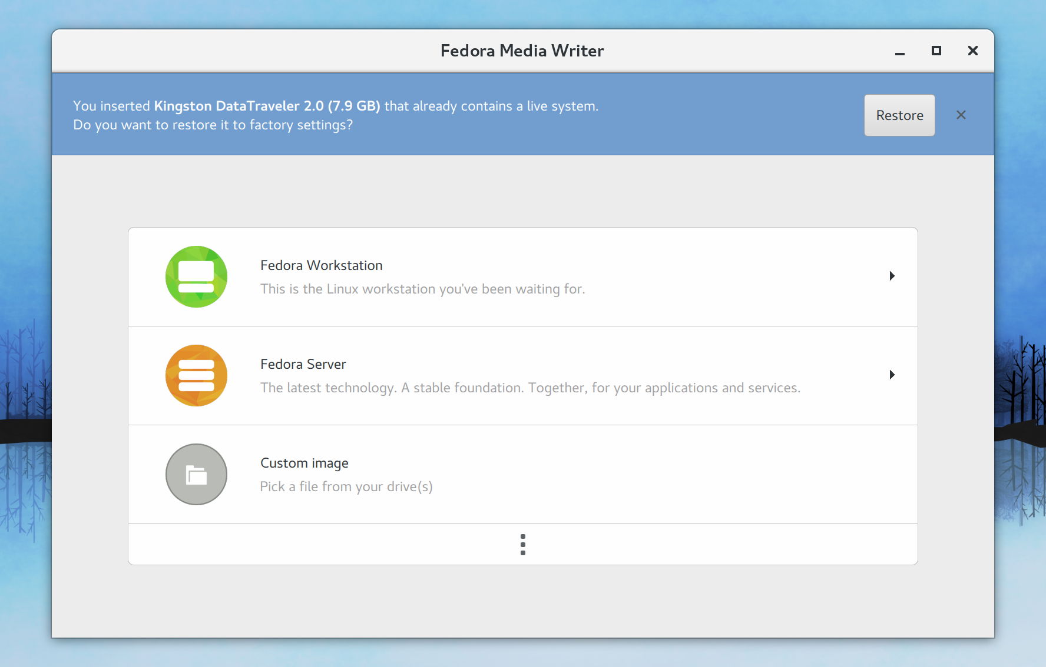The width and height of the screenshot is (1046, 667).
Task: Show more releases via three-dot button
Action: click(523, 545)
